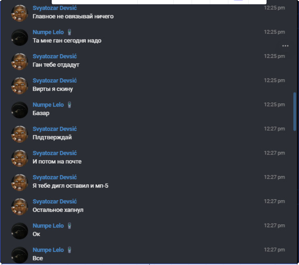This screenshot has height=265, width=299.
Task: Open the three-dot message actions menu
Action: coord(285,46)
